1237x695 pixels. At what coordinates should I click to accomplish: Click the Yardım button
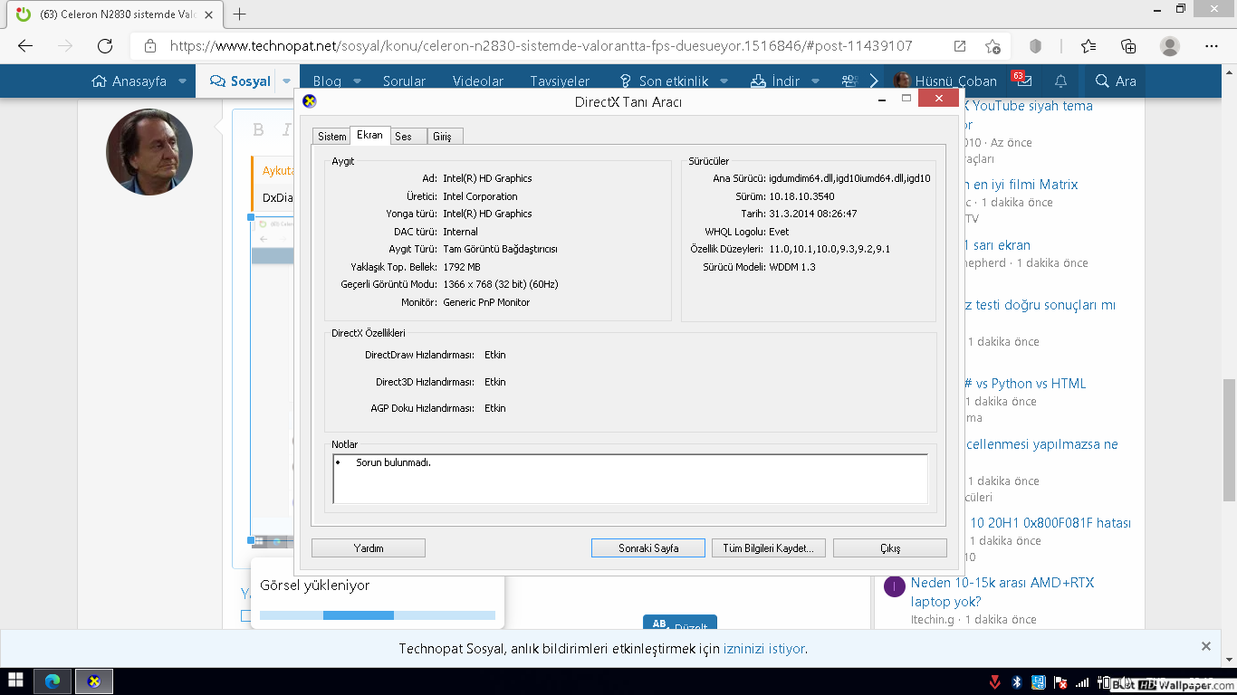[x=369, y=547]
